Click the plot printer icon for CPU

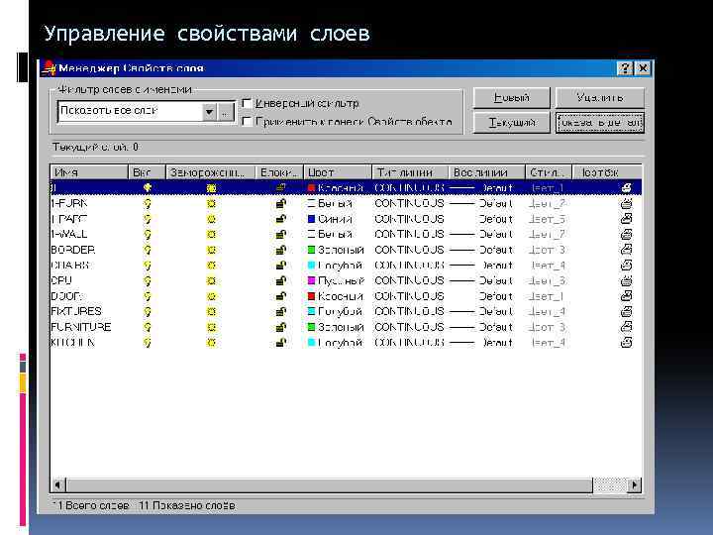[626, 280]
